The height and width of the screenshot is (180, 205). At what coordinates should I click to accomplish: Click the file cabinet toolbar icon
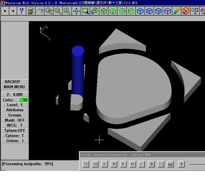pos(31,11)
